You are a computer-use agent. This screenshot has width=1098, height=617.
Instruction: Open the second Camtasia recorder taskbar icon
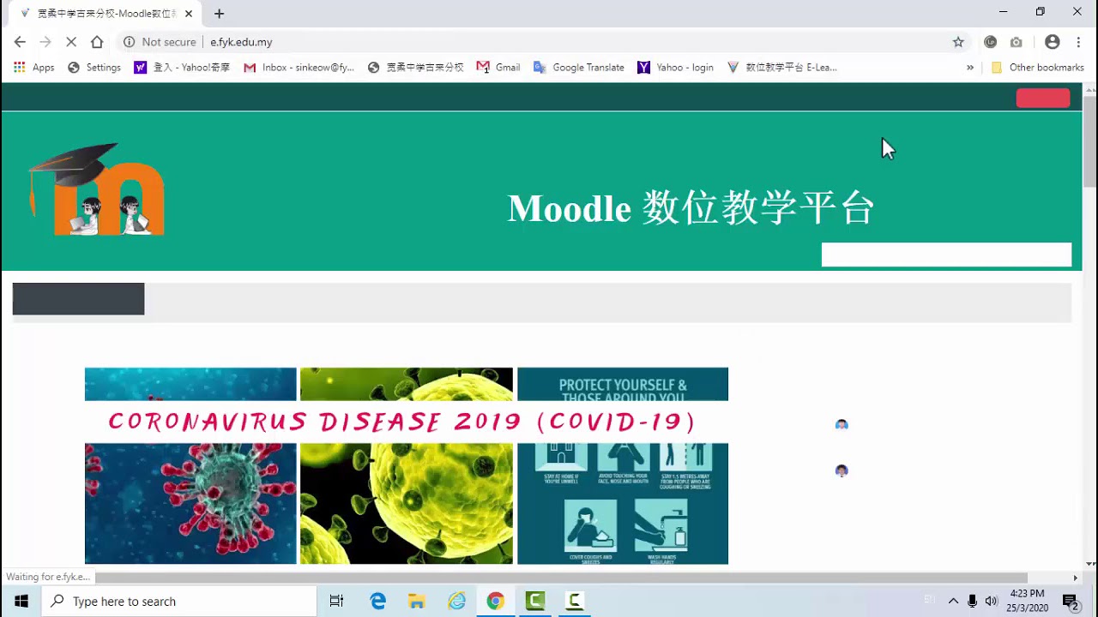click(x=575, y=601)
